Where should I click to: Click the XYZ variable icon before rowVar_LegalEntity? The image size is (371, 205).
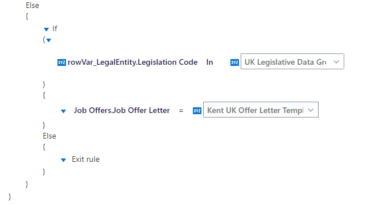(62, 62)
